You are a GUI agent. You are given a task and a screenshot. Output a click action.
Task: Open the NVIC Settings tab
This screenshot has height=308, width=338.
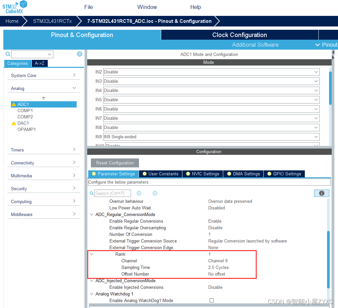pos(203,174)
